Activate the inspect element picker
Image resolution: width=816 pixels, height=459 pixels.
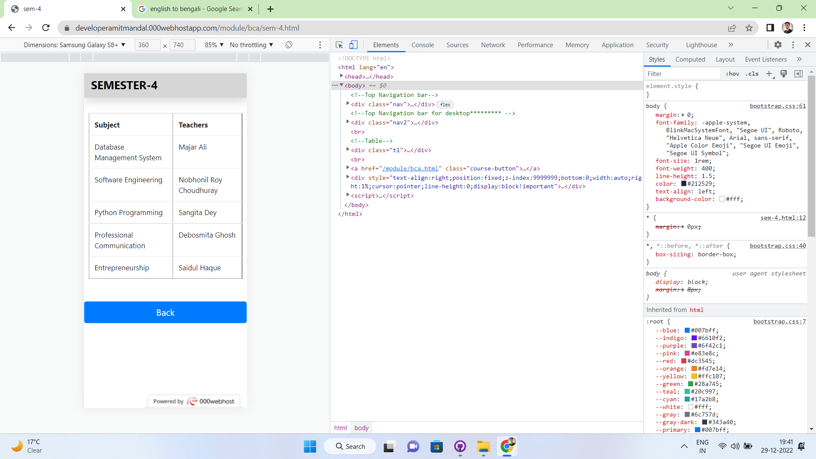click(339, 45)
